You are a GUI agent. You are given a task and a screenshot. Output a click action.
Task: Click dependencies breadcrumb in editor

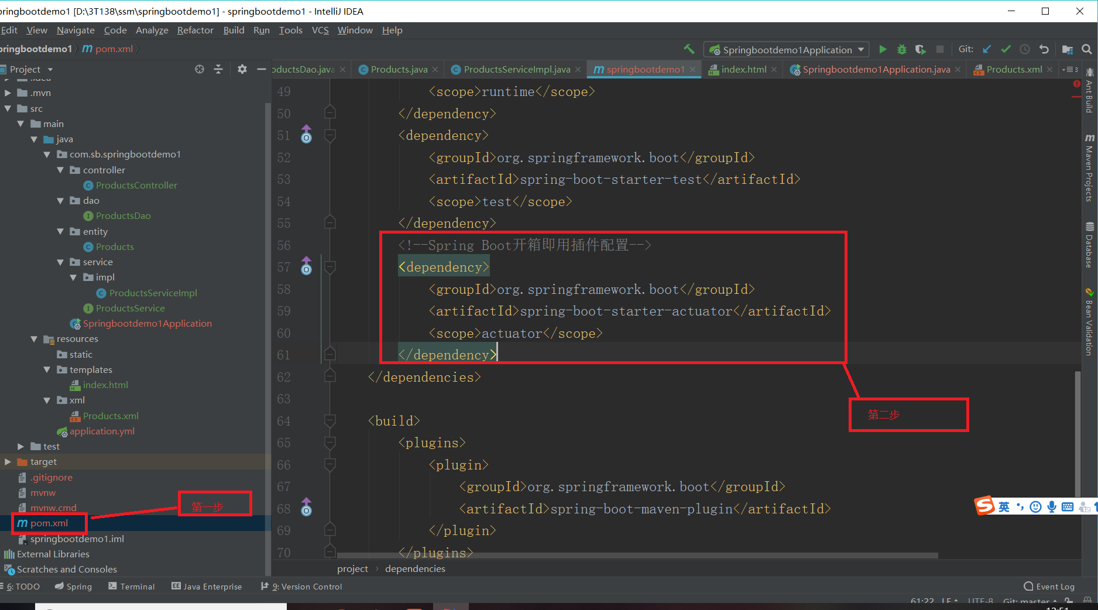tap(415, 569)
